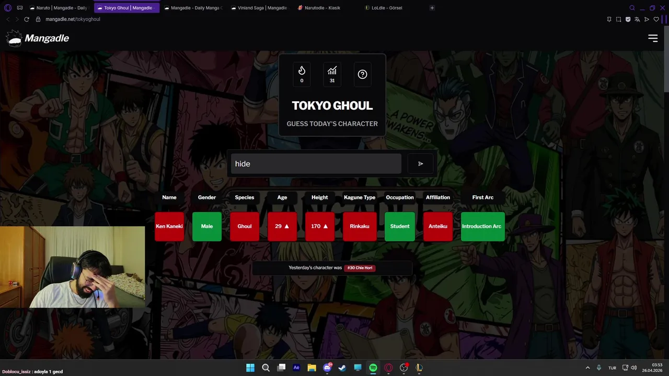
Task: Open File Explorer from taskbar
Action: coord(312,368)
